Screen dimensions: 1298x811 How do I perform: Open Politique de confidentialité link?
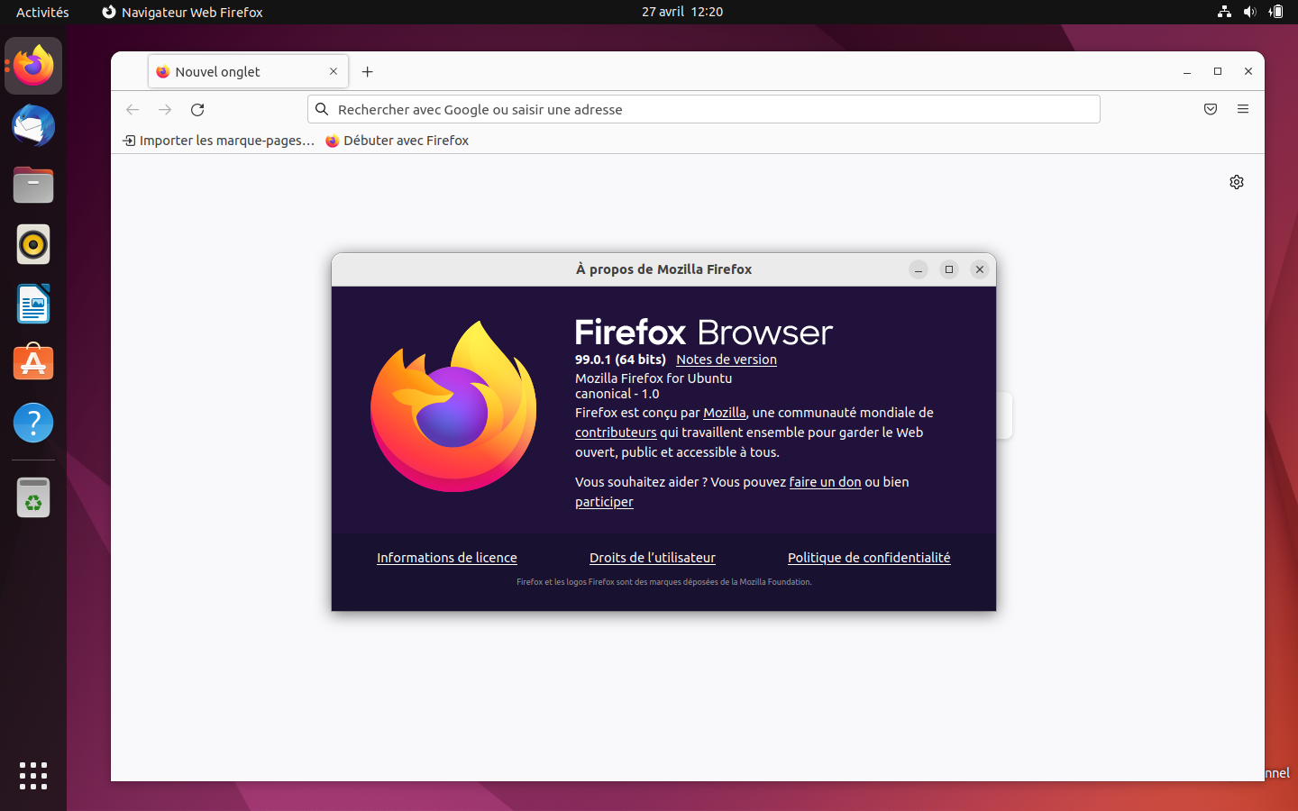click(x=869, y=558)
